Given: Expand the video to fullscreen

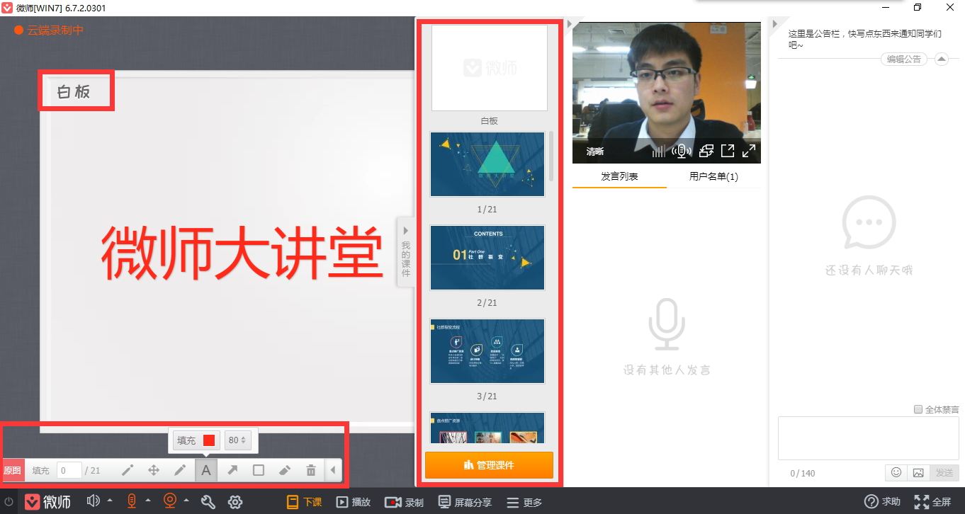Looking at the screenshot, I should pyautogui.click(x=749, y=151).
